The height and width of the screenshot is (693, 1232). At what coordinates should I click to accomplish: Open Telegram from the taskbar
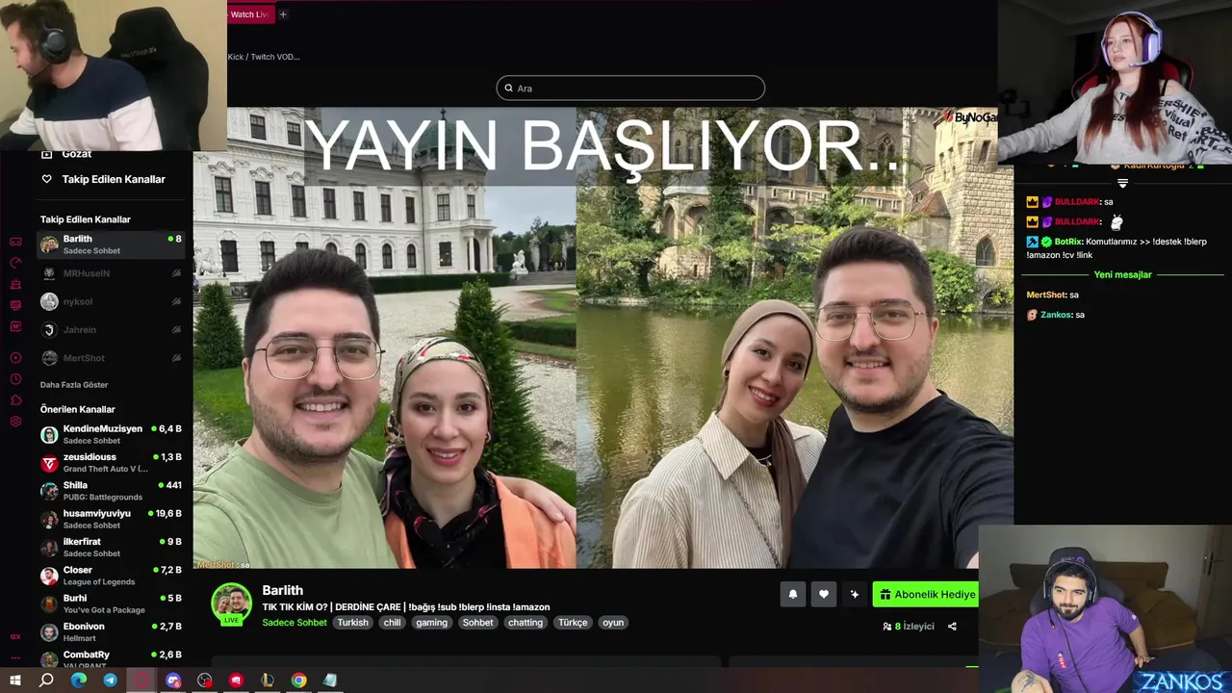pos(111,680)
